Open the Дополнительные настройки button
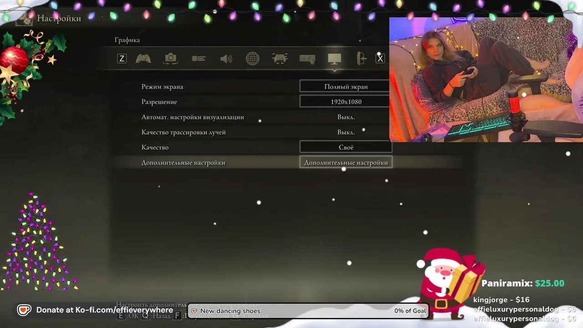The height and width of the screenshot is (328, 583). pyautogui.click(x=346, y=162)
